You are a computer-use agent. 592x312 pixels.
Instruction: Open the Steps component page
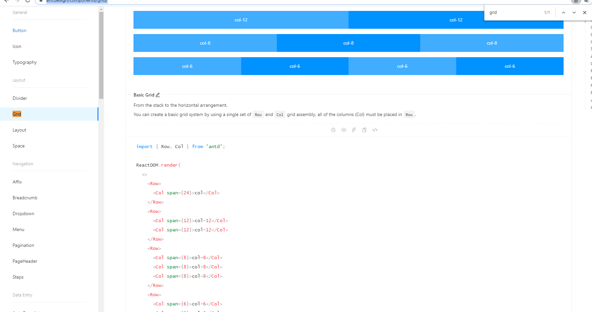[18, 277]
